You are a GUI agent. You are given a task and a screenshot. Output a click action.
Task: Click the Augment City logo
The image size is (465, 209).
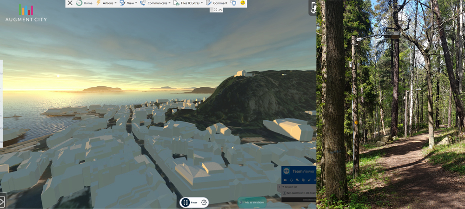point(26,13)
